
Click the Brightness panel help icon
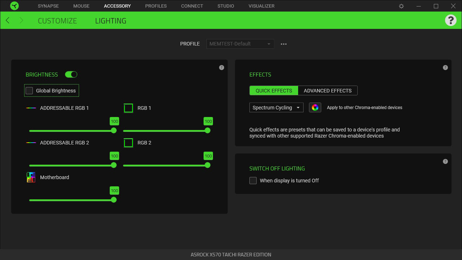(222, 68)
